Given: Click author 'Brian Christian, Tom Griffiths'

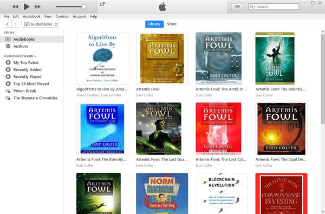Looking at the screenshot, I should [x=99, y=95].
